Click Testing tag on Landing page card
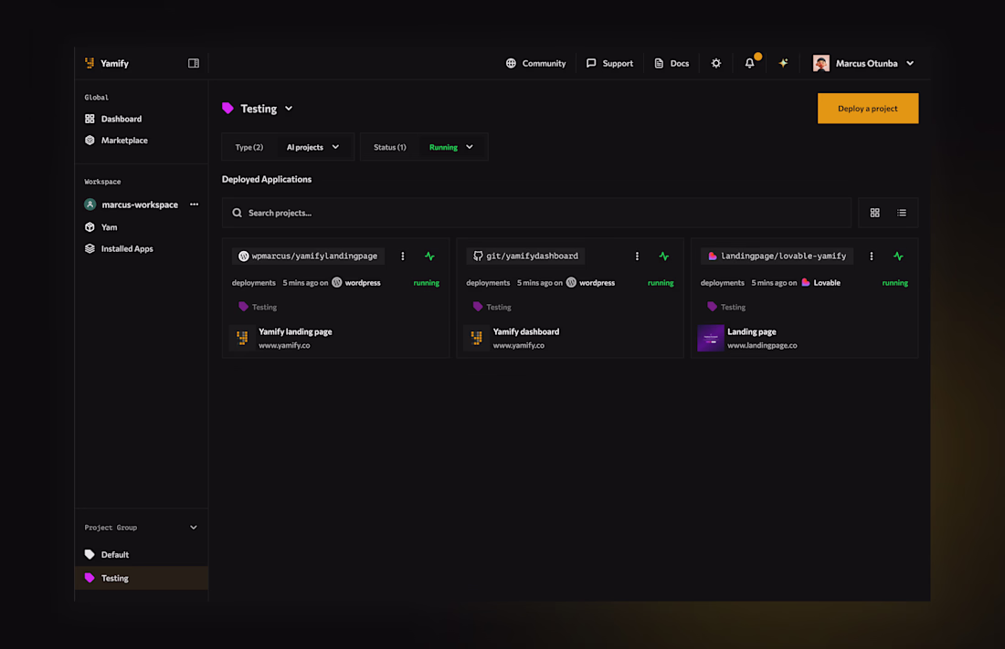Viewport: 1005px width, 649px height. [x=727, y=307]
